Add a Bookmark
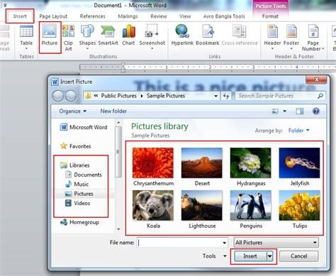The image size is (336, 276). pos(208,35)
